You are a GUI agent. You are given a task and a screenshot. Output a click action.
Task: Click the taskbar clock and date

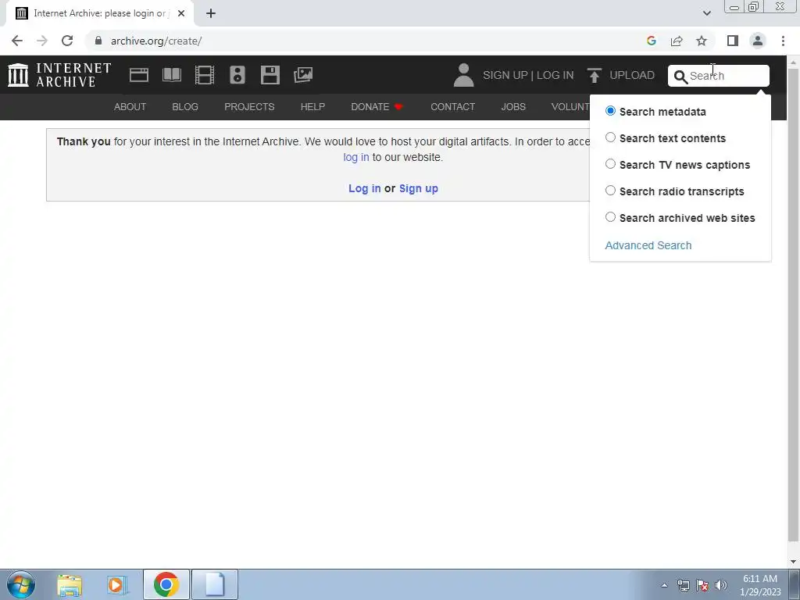coord(760,585)
